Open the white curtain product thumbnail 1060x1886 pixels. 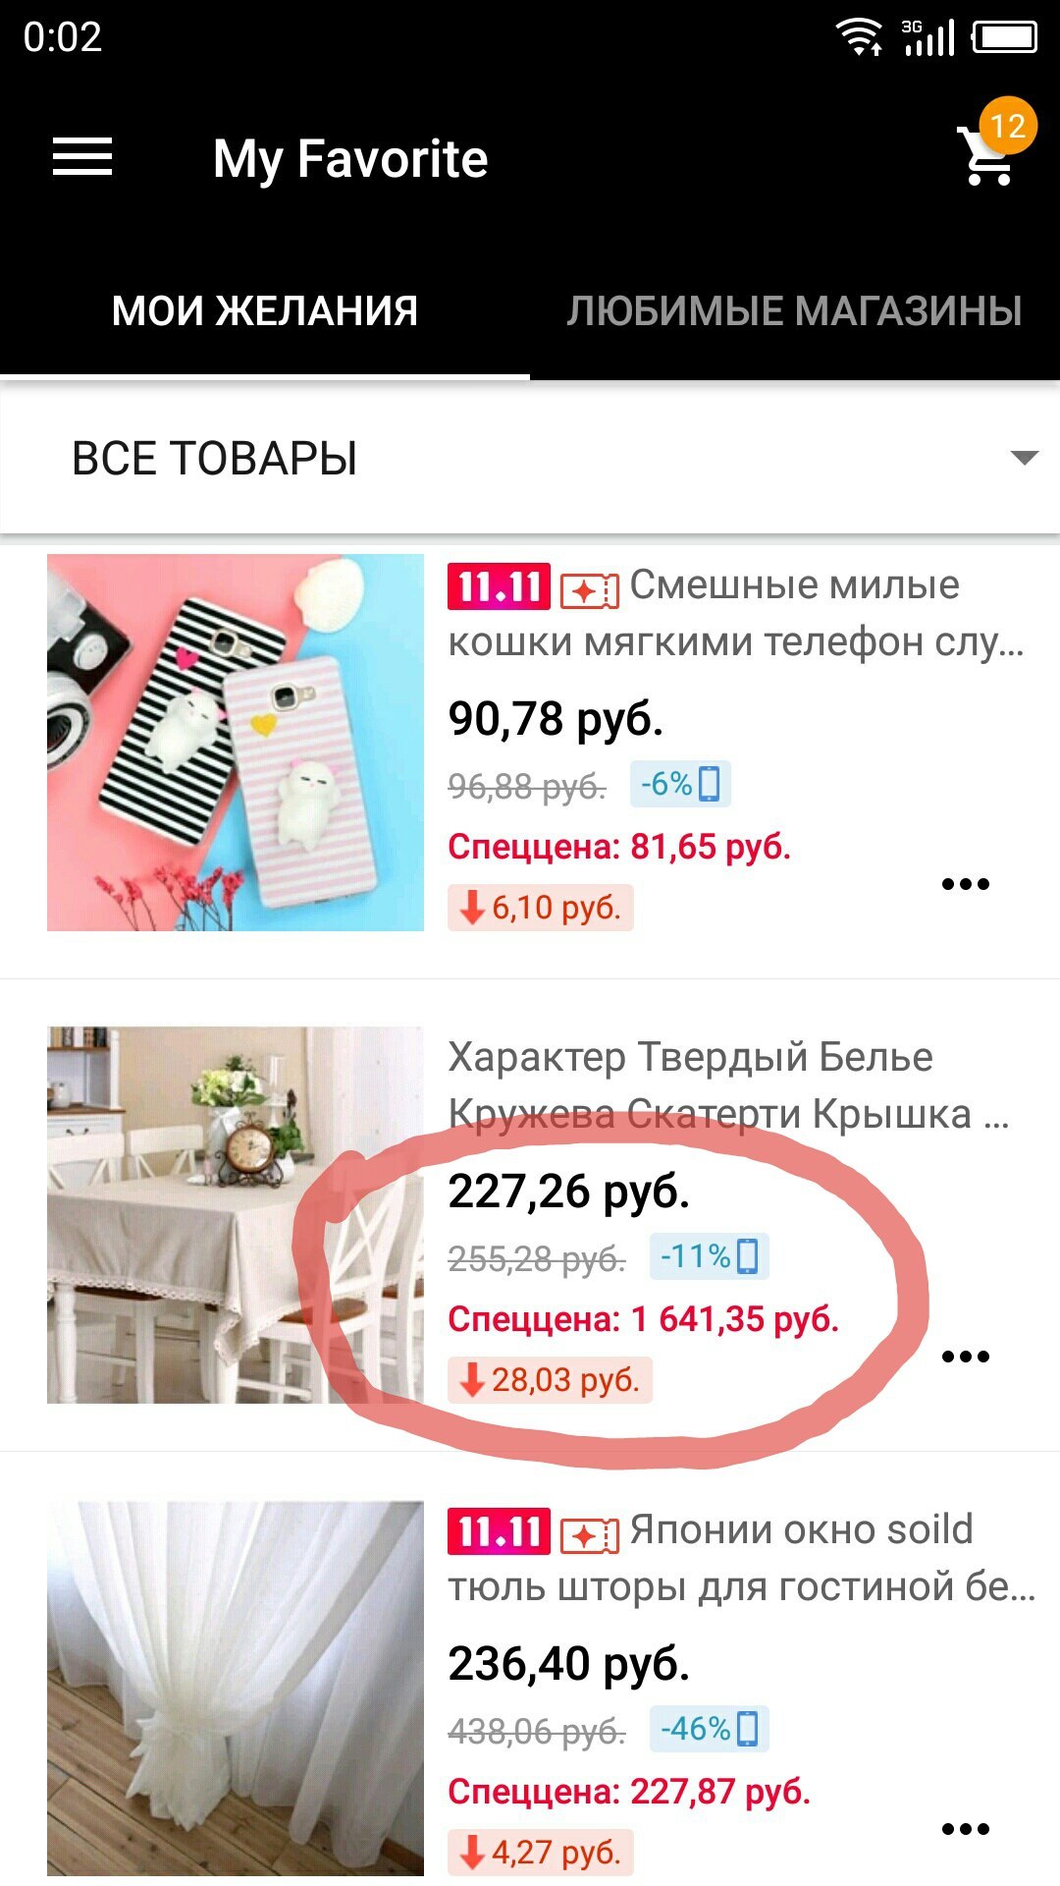(x=236, y=1688)
